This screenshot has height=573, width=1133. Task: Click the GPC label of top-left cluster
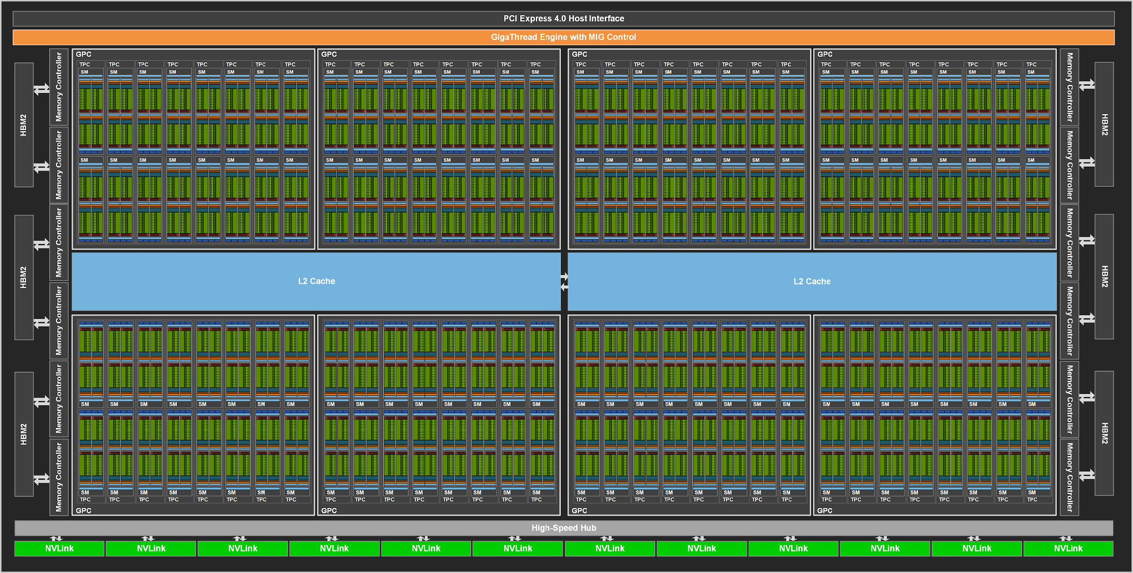[x=83, y=54]
